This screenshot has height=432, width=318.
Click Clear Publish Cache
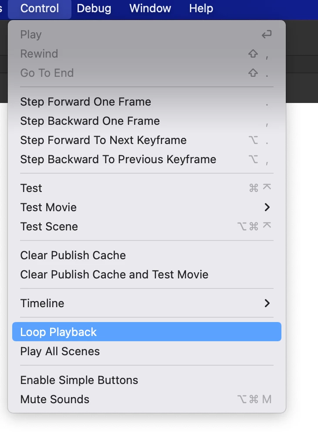(x=73, y=255)
